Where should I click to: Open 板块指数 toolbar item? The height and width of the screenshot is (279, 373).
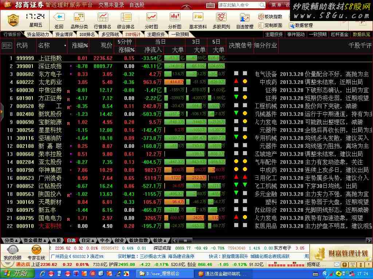(270, 17)
